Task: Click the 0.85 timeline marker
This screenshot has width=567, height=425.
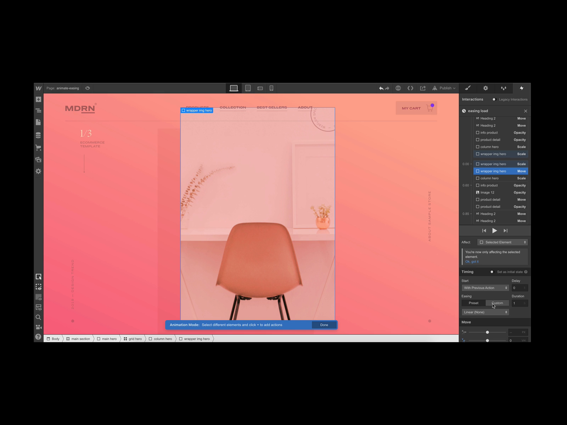Action: pyautogui.click(x=466, y=214)
